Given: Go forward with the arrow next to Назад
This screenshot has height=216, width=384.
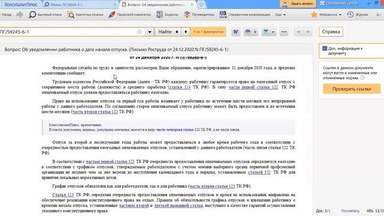Looking at the screenshot, I should (20, 14).
